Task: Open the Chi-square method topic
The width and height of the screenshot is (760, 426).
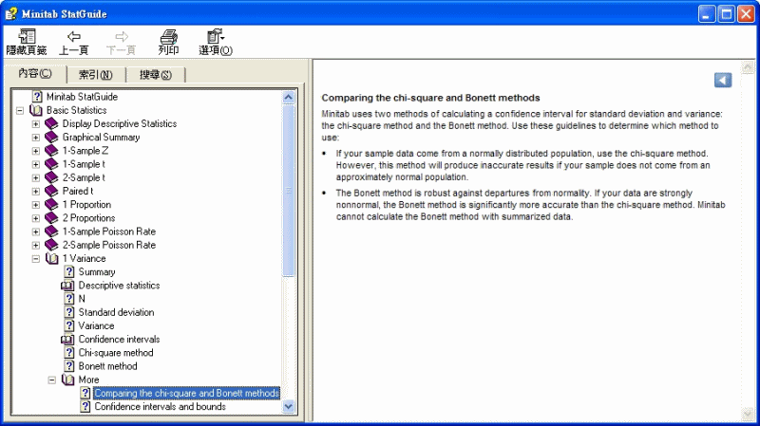Action: 116,353
